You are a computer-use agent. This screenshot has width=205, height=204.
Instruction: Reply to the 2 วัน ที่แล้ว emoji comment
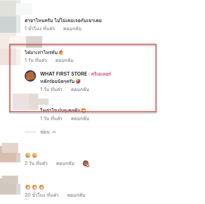(65, 163)
